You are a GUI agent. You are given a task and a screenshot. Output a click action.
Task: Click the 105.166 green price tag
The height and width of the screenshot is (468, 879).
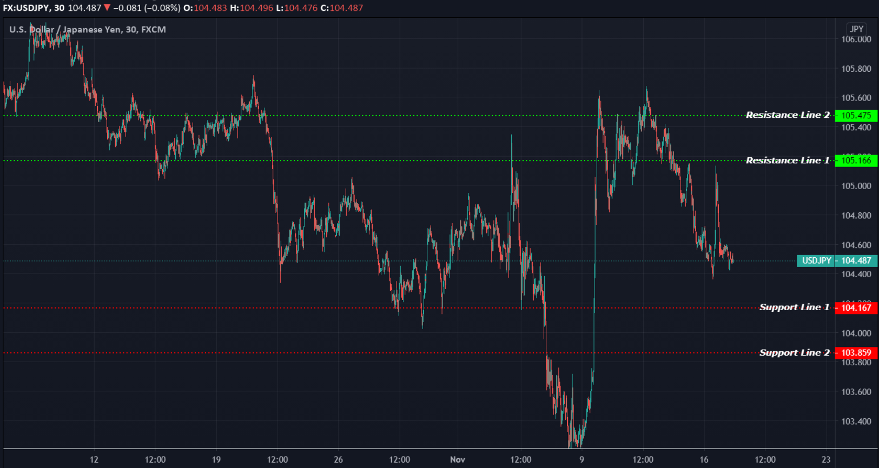click(856, 161)
